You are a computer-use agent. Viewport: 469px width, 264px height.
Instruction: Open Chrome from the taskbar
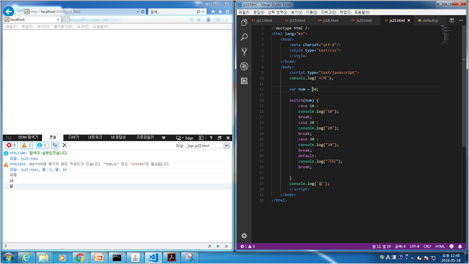click(x=80, y=258)
